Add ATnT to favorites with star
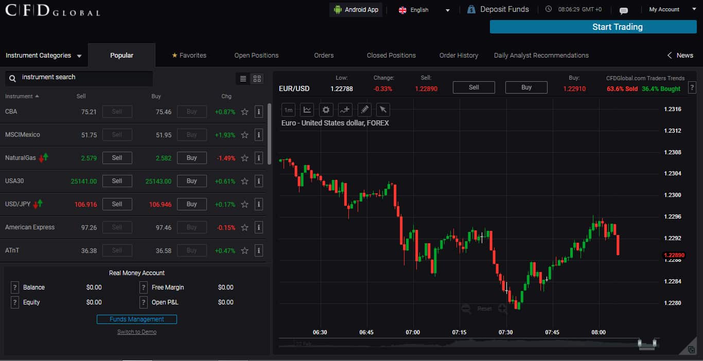This screenshot has width=703, height=361. [x=244, y=250]
